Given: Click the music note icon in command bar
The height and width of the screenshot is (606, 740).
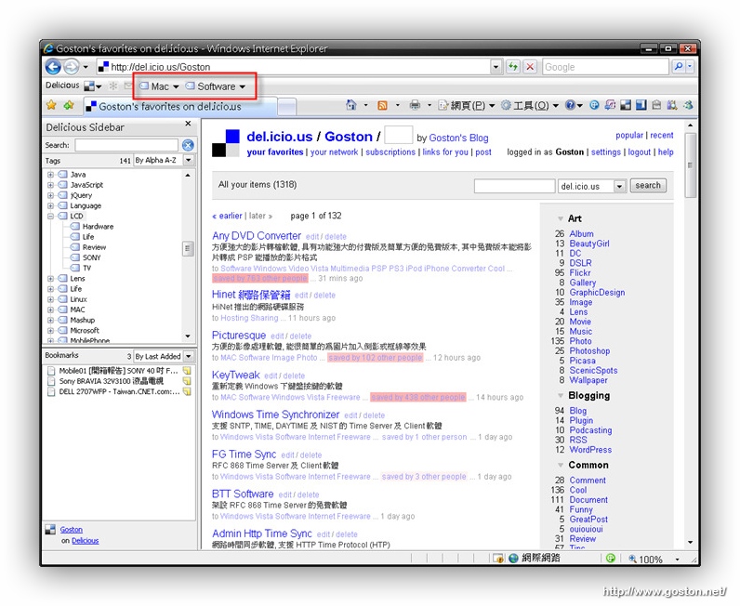Looking at the screenshot, I should pos(610,105).
